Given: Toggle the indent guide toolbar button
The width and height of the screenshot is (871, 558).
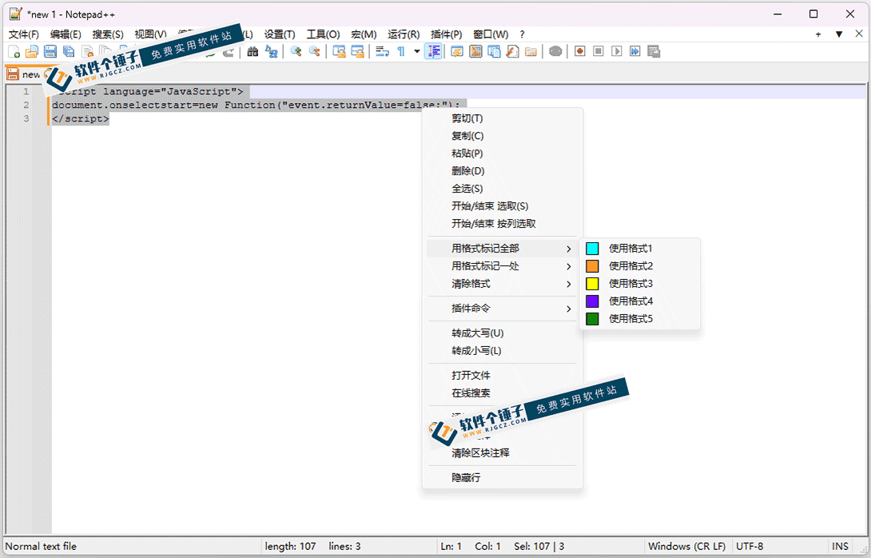Looking at the screenshot, I should pyautogui.click(x=433, y=52).
